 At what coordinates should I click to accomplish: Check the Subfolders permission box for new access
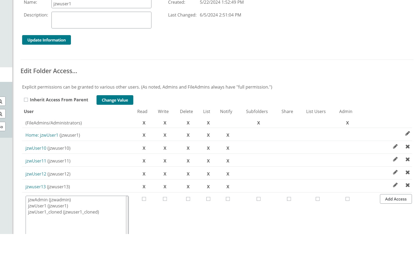[258, 199]
